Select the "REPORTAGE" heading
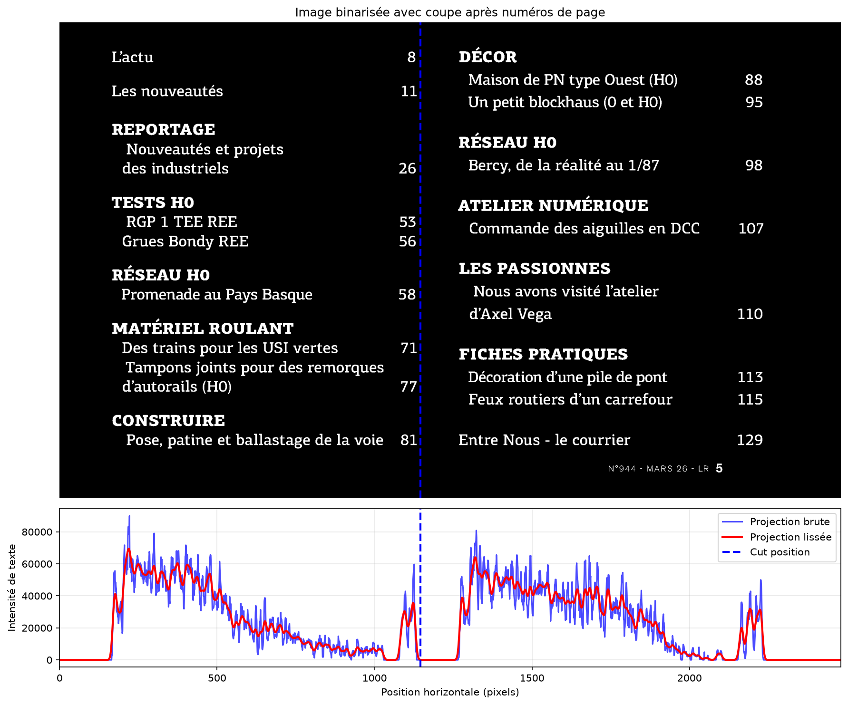848x705 pixels. tap(163, 129)
